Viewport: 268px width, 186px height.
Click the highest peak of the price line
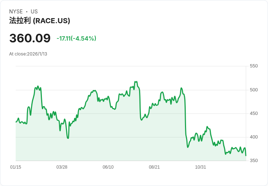135,82
